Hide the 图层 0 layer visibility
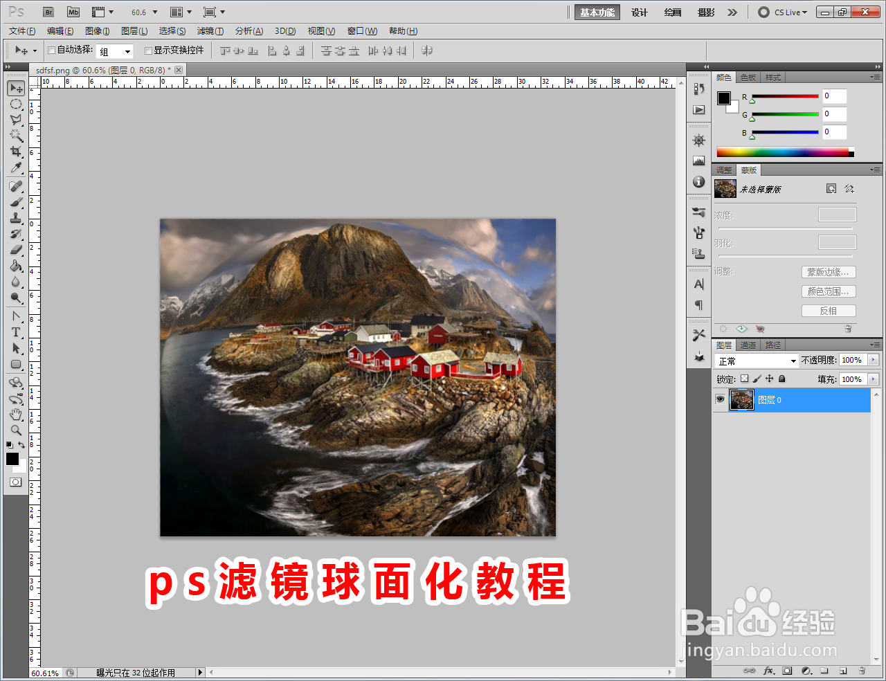This screenshot has height=681, width=886. point(720,399)
